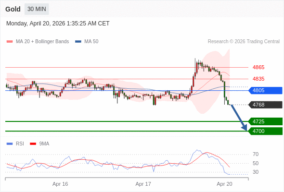The image size is (284, 192).
Task: Click the red 9MA legend swatch
Action: click(x=33, y=144)
